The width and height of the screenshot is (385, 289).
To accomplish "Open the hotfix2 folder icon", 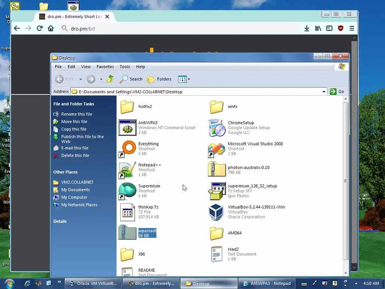I will click(x=127, y=107).
